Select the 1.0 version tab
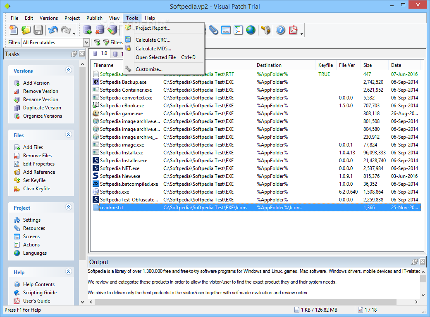Screen dimensions: 430x317 pyautogui.click(x=100, y=53)
